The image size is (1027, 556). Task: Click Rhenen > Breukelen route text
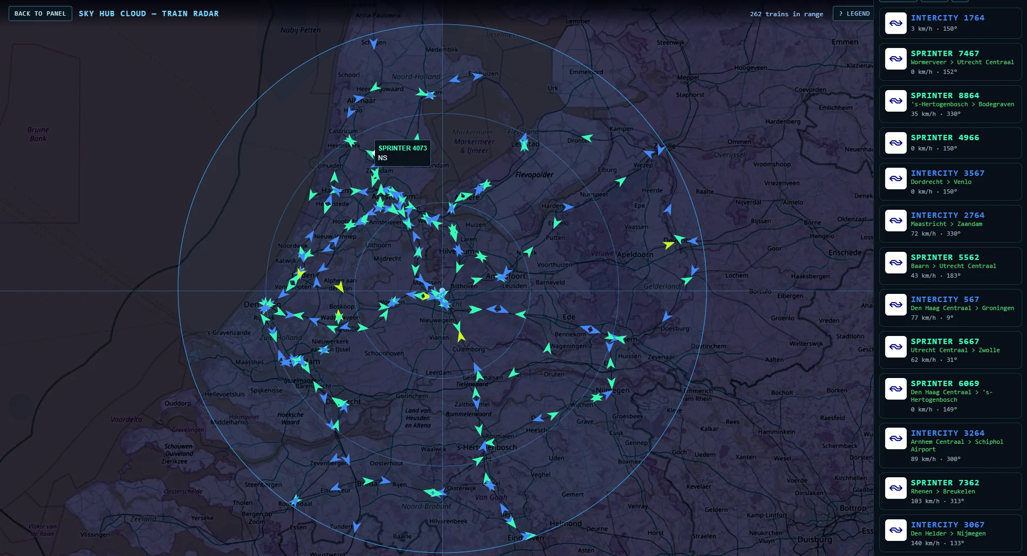pyautogui.click(x=943, y=491)
